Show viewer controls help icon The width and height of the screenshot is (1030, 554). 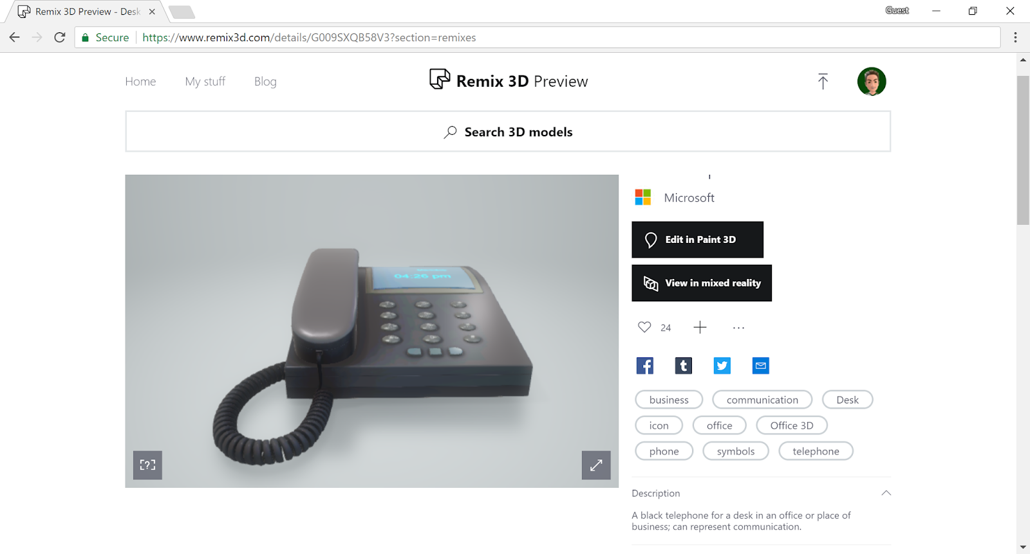[x=147, y=465]
